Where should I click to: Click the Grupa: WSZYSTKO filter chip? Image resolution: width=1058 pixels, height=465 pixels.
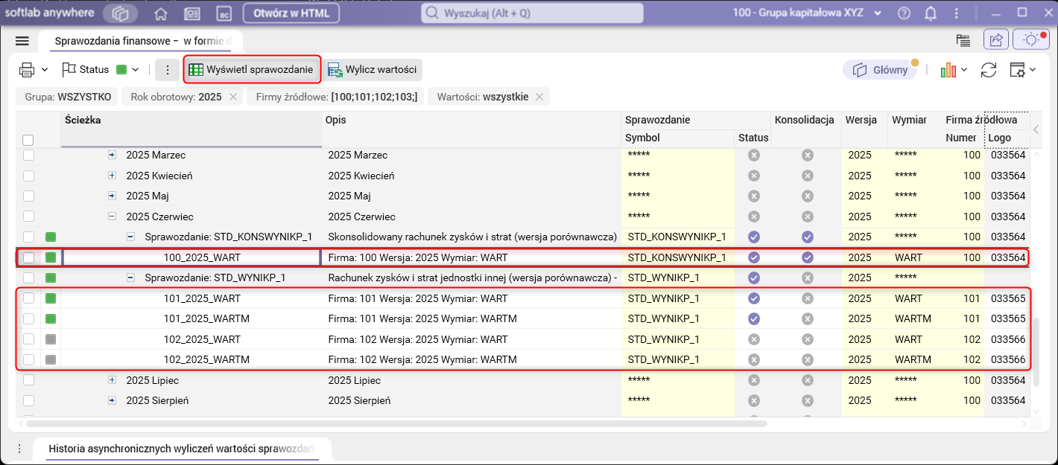click(x=68, y=97)
